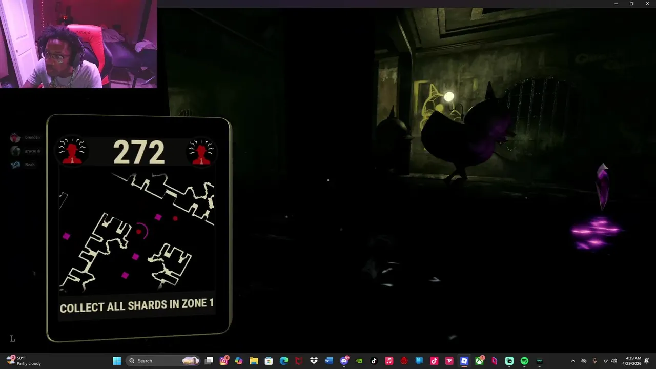Image resolution: width=656 pixels, height=369 pixels.
Task: Open McAfee from the taskbar
Action: [x=299, y=361]
